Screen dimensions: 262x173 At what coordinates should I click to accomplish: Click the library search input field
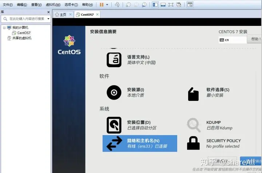27,19
